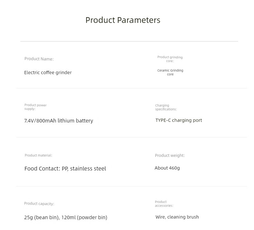Select the Charging specifications label

pos(166,107)
